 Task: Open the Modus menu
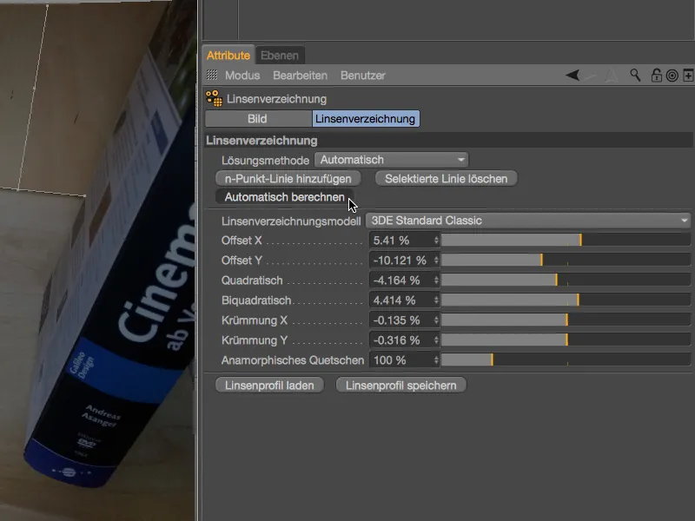point(242,76)
